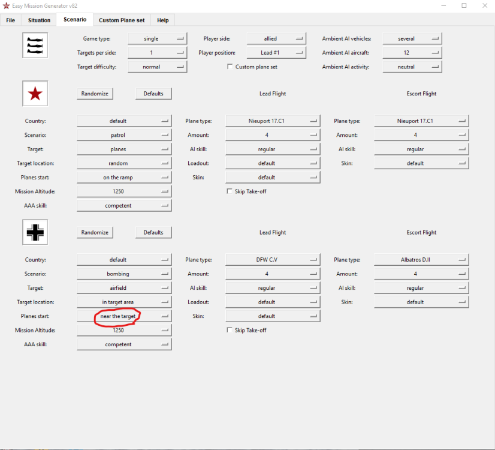Click the black cross axis icon
The image size is (495, 450).
(x=35, y=232)
